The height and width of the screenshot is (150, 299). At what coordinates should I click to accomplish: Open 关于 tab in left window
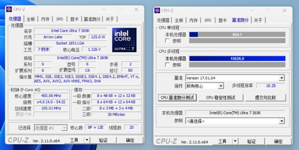coord(110,19)
